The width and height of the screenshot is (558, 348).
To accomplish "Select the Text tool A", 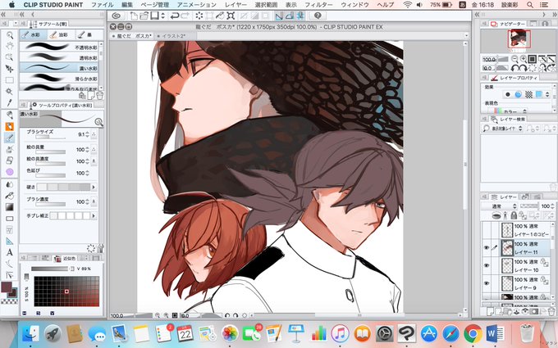I will coord(10,252).
